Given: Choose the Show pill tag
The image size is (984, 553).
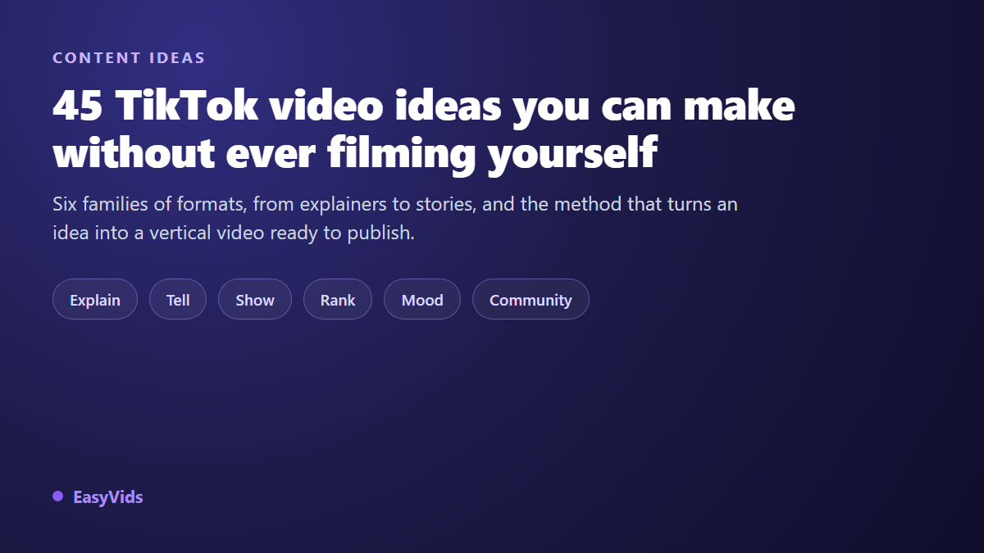Looking at the screenshot, I should click(255, 300).
